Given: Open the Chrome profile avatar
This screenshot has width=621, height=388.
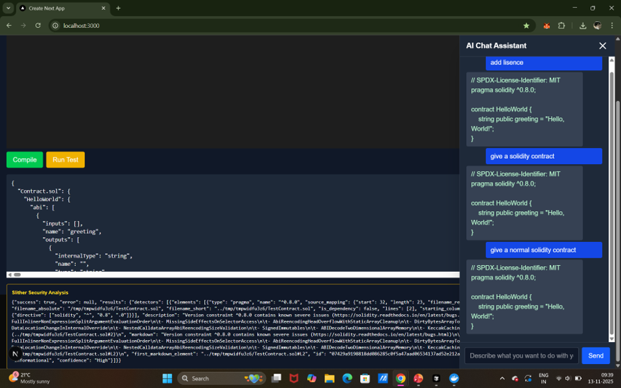Looking at the screenshot, I should pyautogui.click(x=598, y=26).
